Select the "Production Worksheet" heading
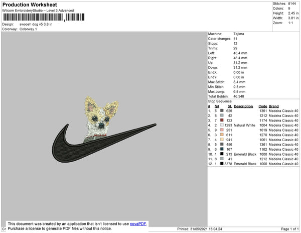Screen dimensions: 301x233 point(30,5)
